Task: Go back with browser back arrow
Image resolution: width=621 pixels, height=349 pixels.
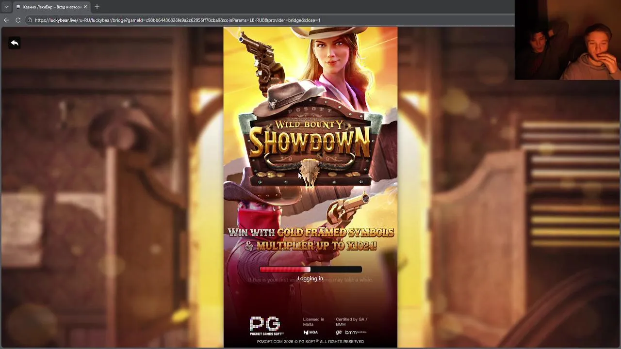Action: [6, 20]
